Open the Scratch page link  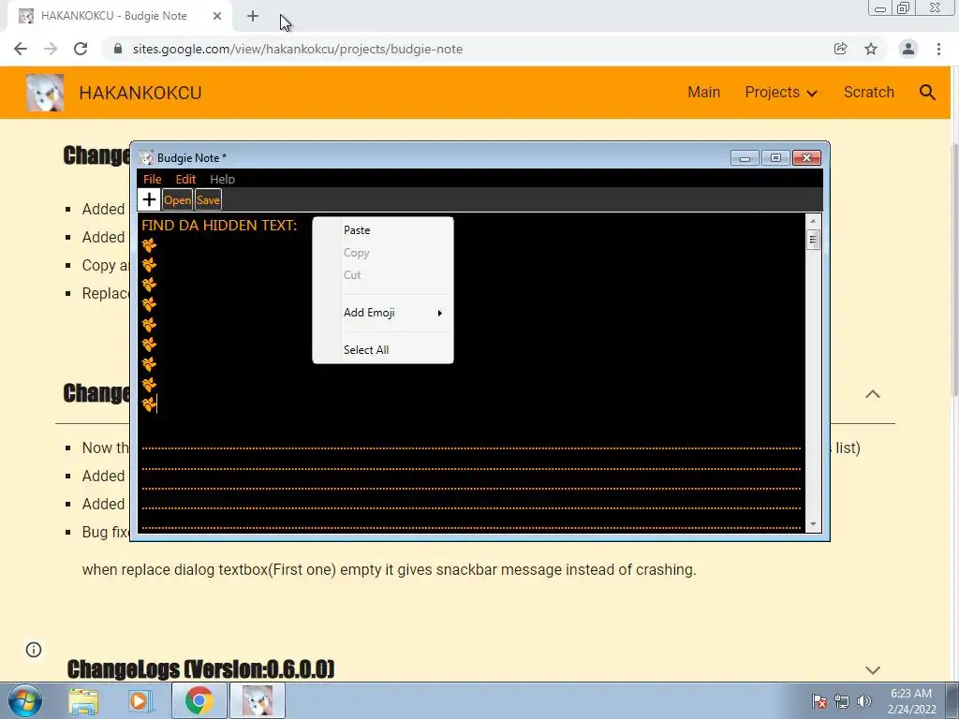coord(868,93)
